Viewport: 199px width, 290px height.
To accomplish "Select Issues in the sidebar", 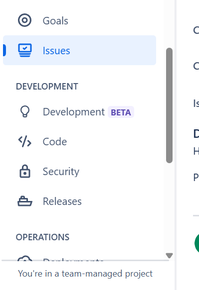I will (x=80, y=50).
